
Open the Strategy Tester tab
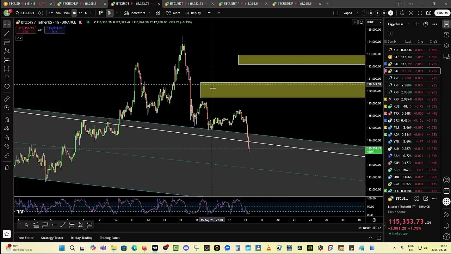(52, 238)
